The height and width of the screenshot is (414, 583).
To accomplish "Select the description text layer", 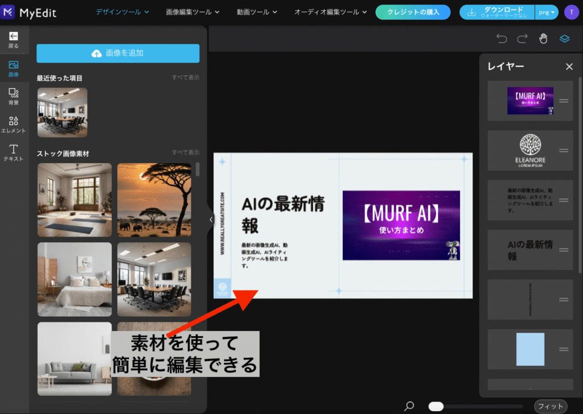I will click(x=530, y=200).
